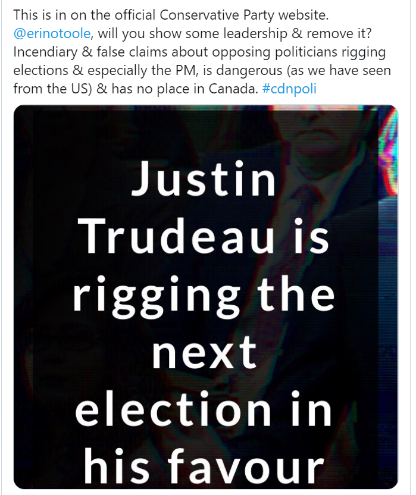416x495 pixels.
Task: Open the attached Justin Trudeau image
Action: pyautogui.click(x=205, y=297)
